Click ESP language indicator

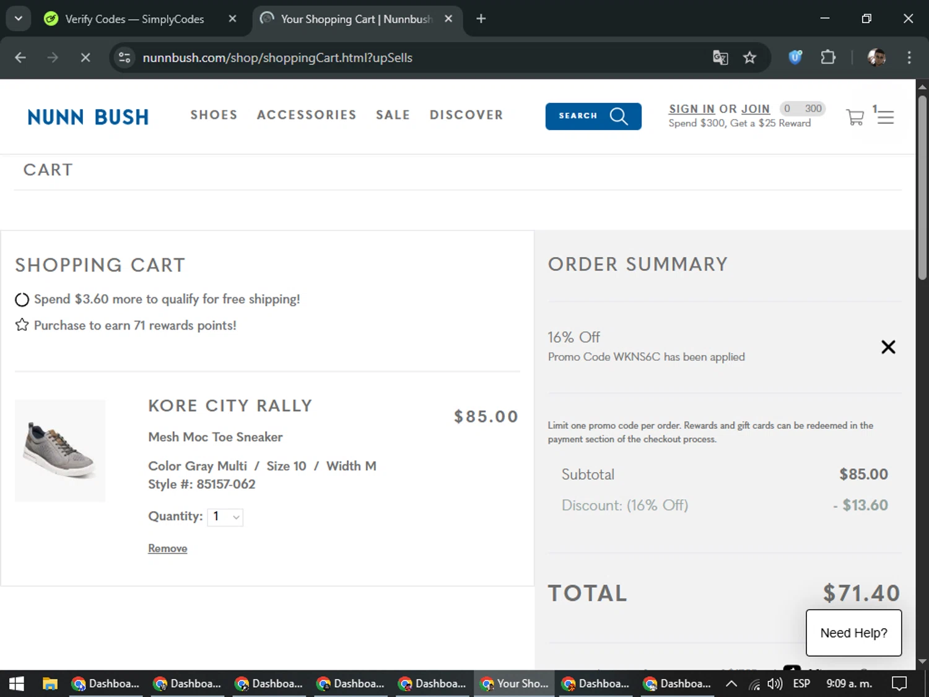click(x=801, y=683)
